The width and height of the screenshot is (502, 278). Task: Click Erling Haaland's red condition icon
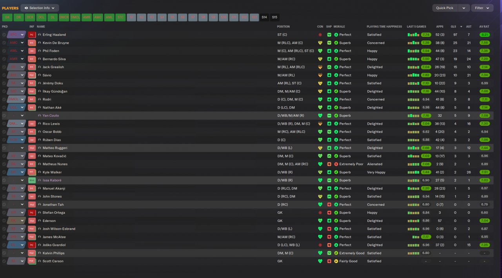click(320, 35)
